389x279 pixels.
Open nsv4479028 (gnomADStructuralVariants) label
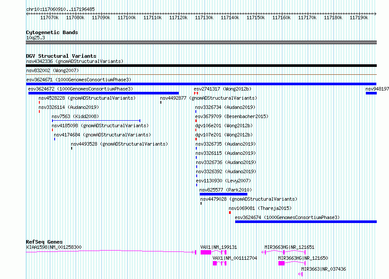pos(249,199)
